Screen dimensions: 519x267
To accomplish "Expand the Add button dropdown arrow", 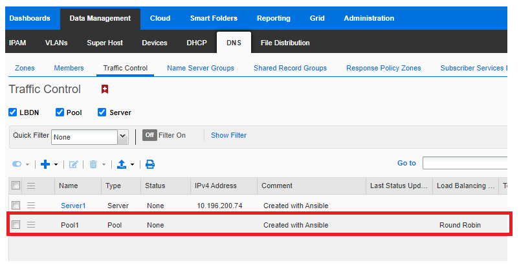I will pyautogui.click(x=56, y=165).
